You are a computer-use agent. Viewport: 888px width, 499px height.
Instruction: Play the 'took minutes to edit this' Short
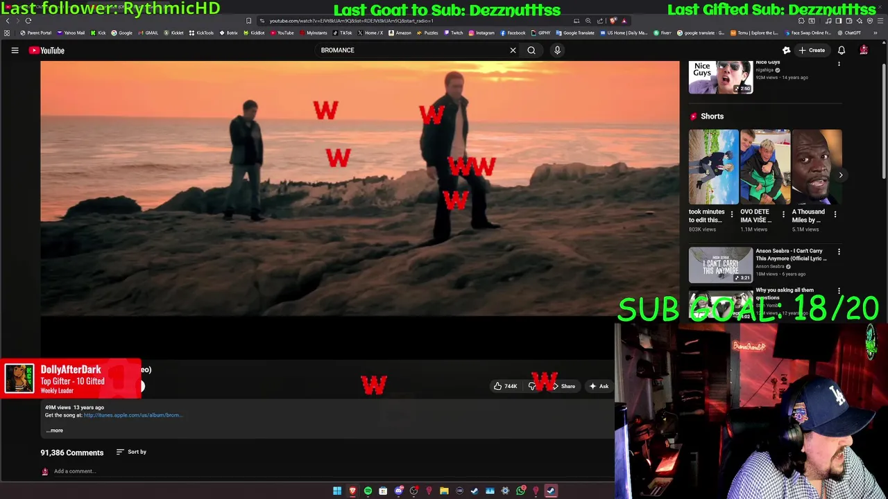pyautogui.click(x=714, y=167)
